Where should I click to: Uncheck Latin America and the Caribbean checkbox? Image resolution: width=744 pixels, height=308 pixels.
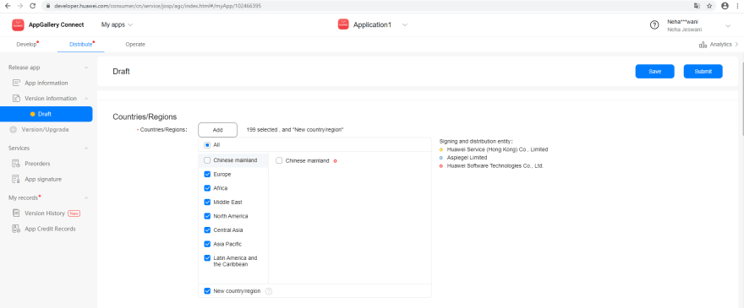click(x=207, y=258)
